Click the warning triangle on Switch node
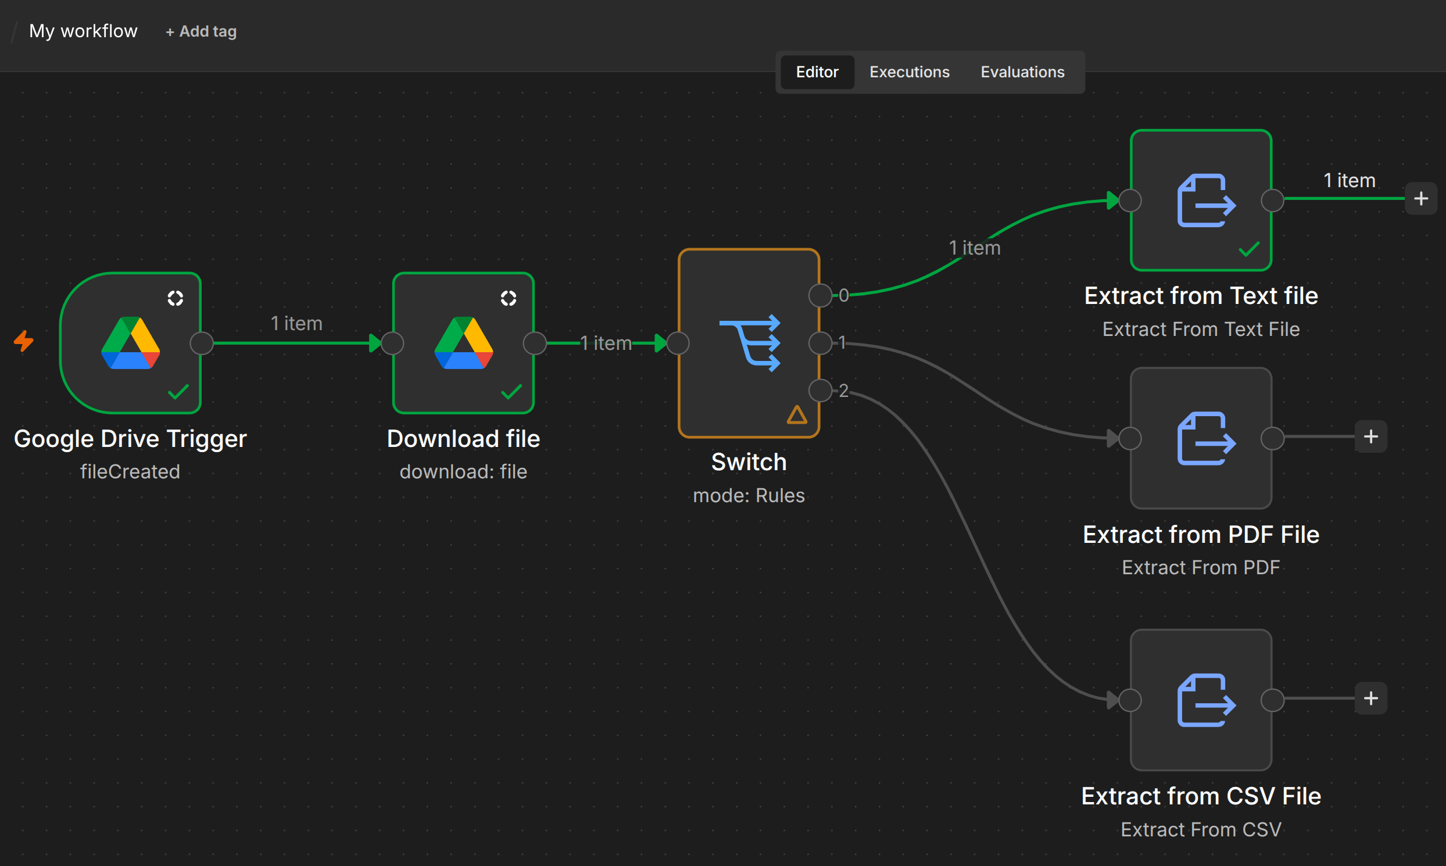This screenshot has width=1446, height=866. click(797, 414)
